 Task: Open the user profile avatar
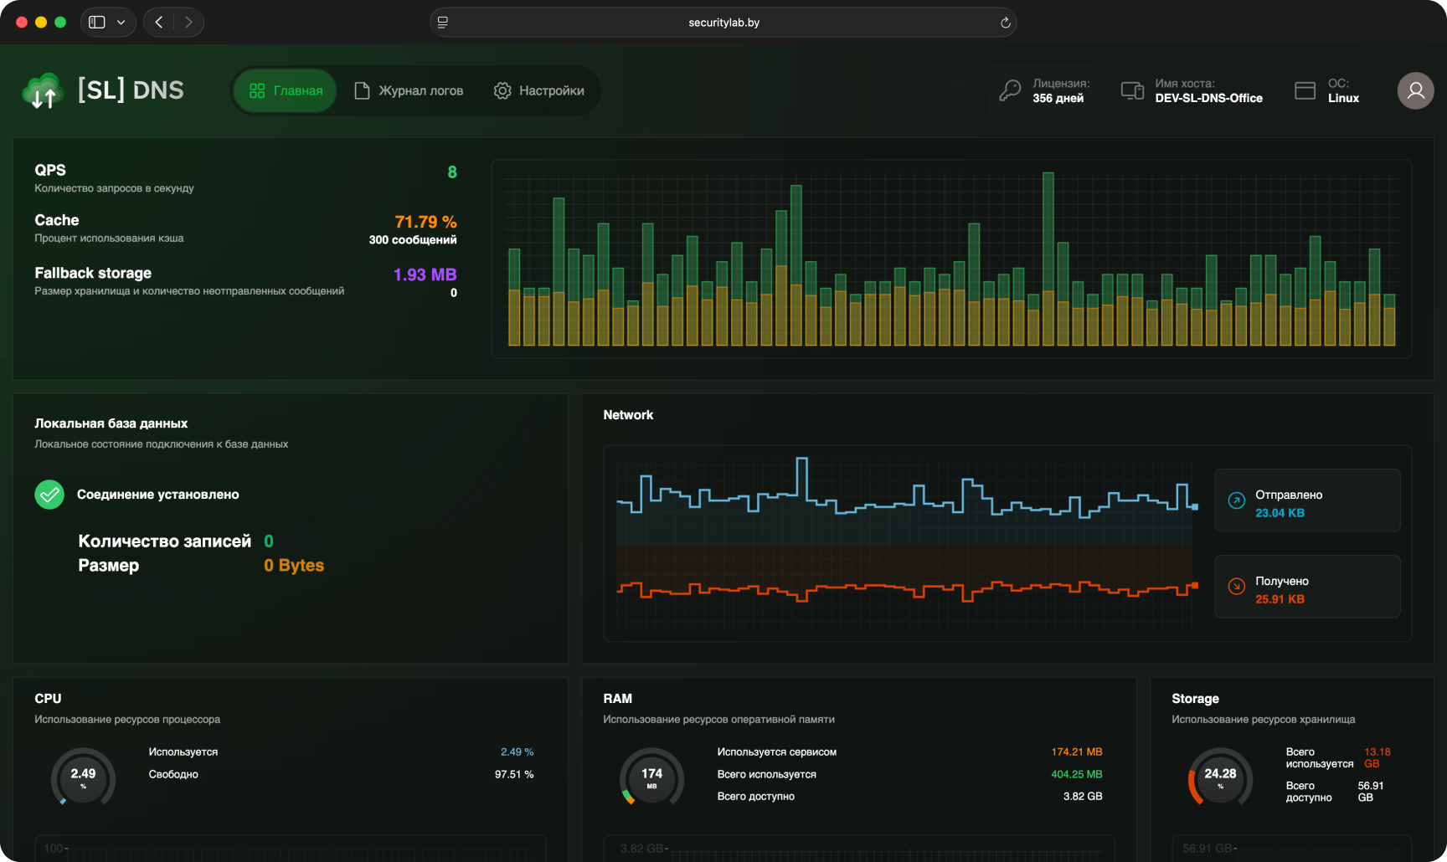(x=1415, y=90)
